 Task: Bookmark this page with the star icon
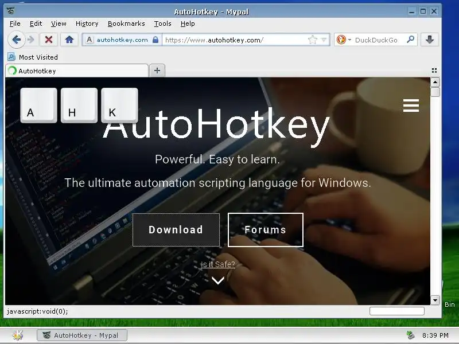click(313, 40)
